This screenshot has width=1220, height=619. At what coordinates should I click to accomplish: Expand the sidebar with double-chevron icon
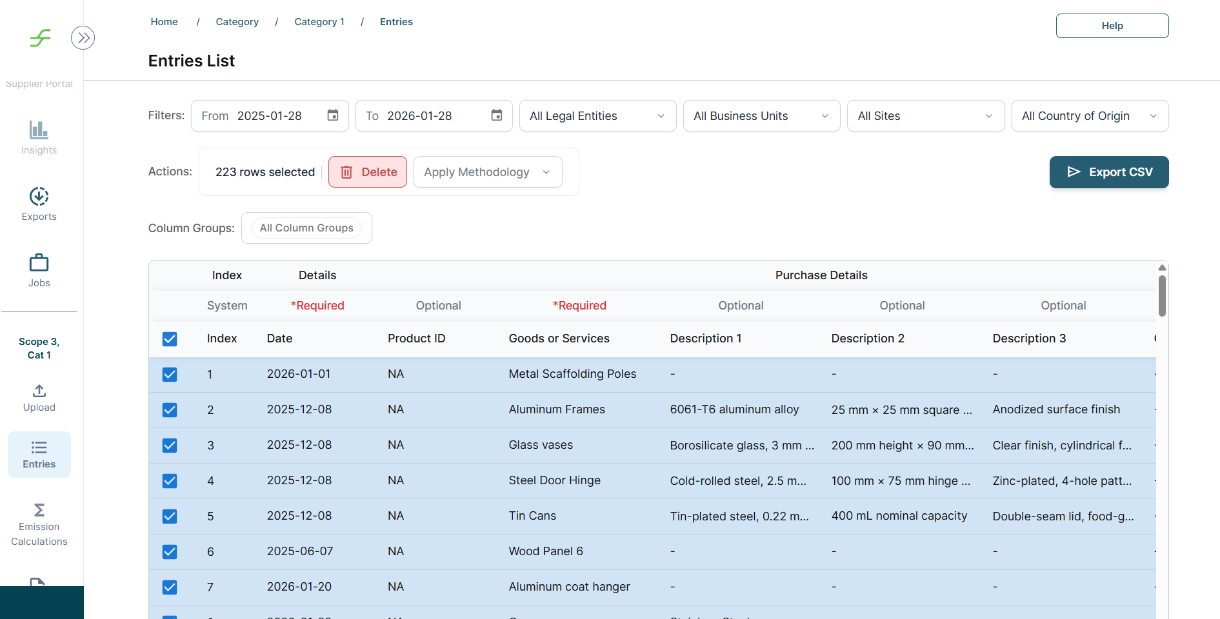tap(83, 38)
